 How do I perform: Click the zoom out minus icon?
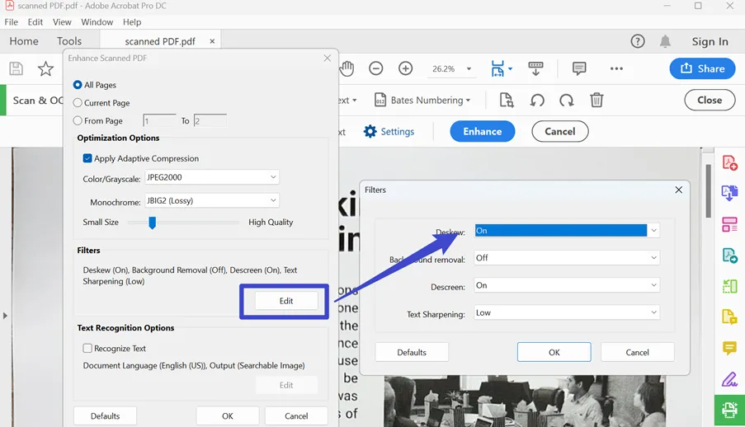[376, 68]
